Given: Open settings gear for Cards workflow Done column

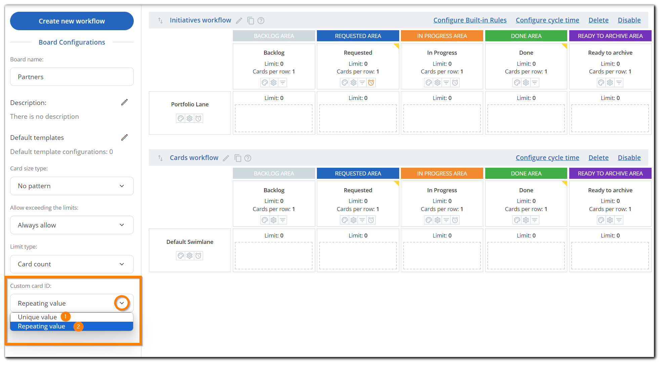Looking at the screenshot, I should 526,220.
